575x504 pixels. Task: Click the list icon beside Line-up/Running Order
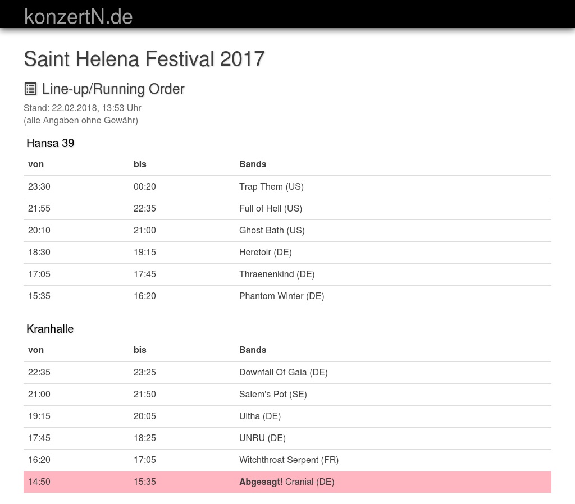(x=30, y=89)
